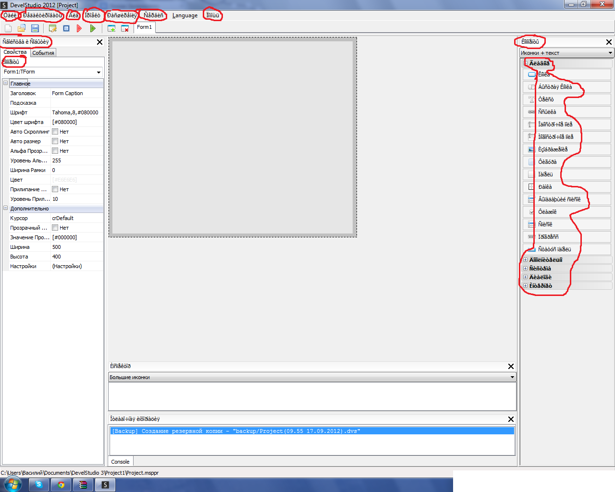Toggle the Прозрачный checkbox under Дополнительно

[55, 228]
